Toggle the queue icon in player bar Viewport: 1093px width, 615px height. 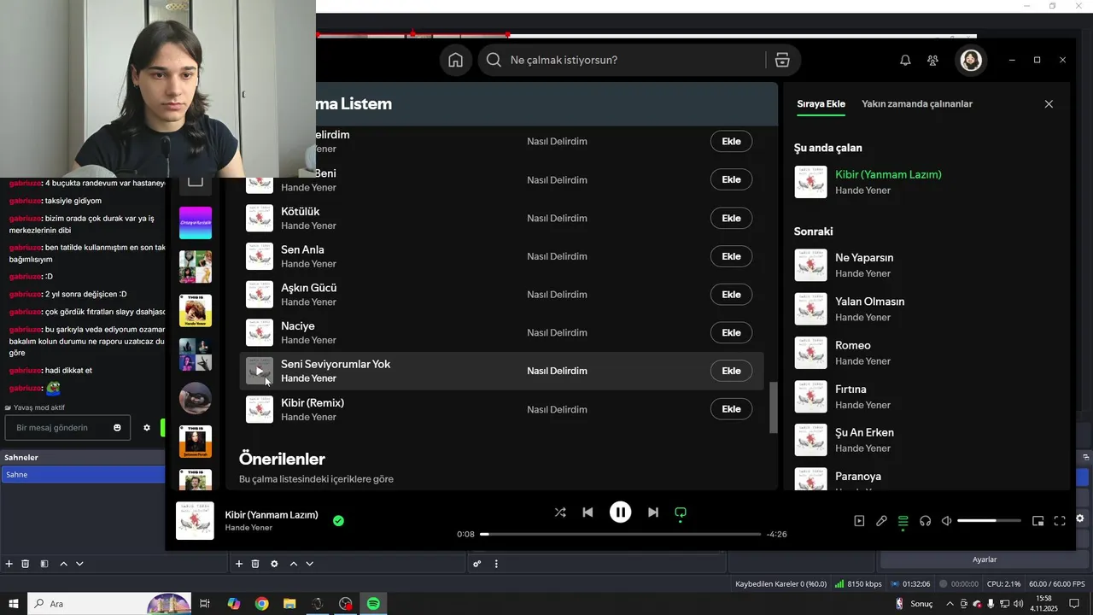[903, 521]
